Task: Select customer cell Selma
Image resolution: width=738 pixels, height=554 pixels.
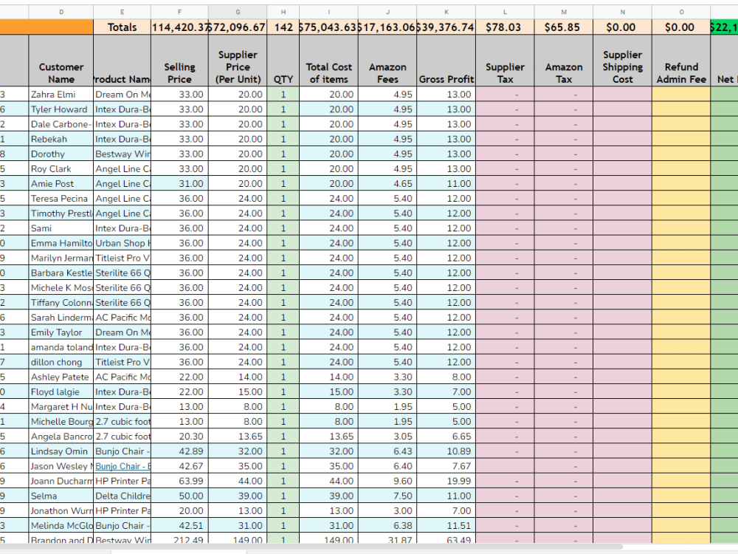Action: coord(61,496)
